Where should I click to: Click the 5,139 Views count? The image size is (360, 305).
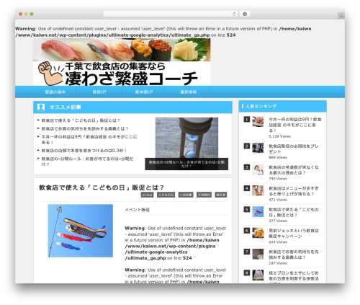tap(279, 136)
